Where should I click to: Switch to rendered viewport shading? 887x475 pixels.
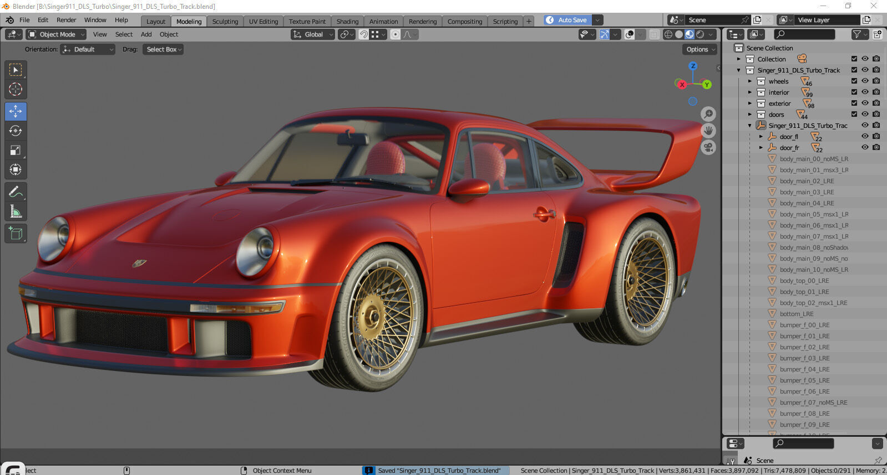[700, 34]
